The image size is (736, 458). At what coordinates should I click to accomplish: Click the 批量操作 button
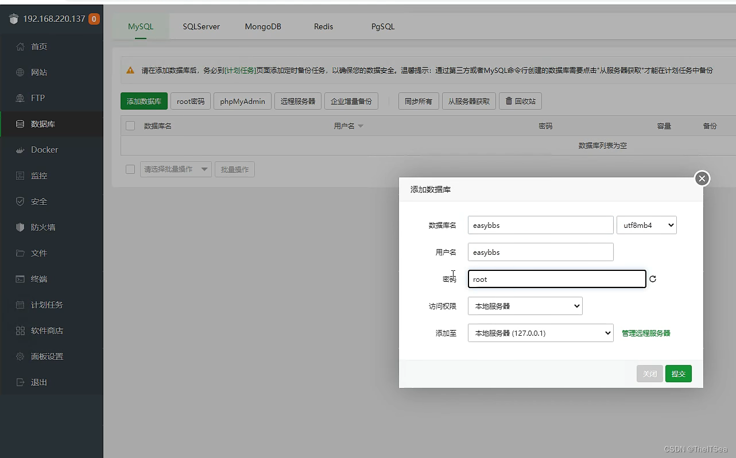coord(235,169)
